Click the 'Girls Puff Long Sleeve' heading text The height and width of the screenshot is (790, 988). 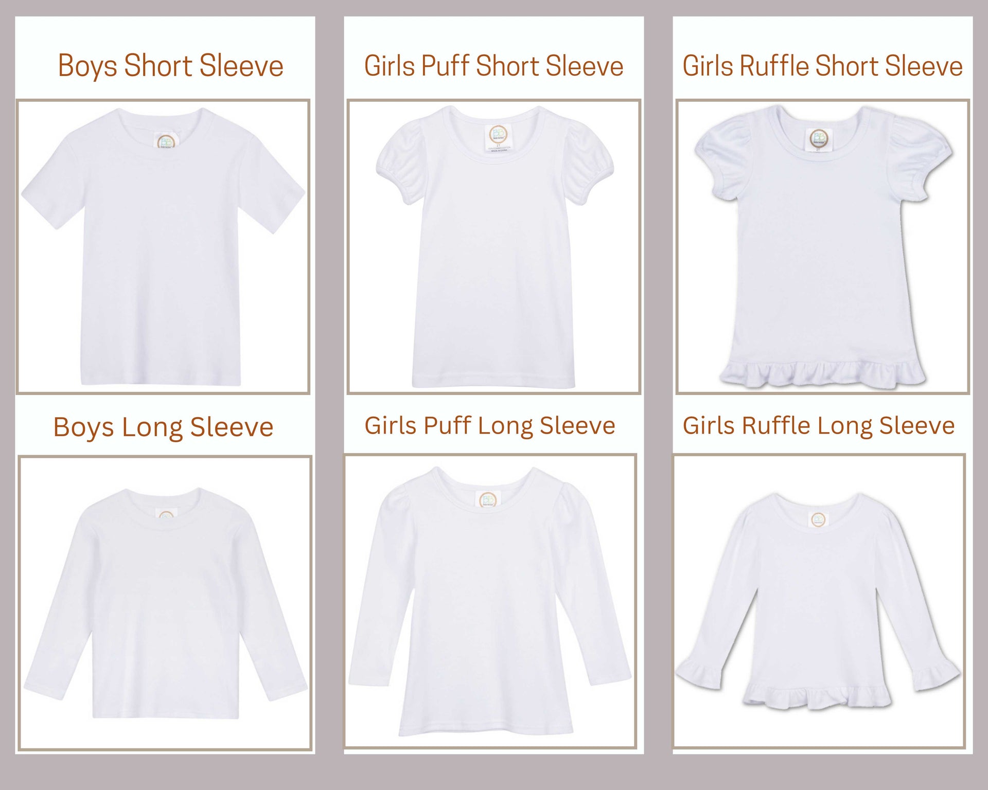pyautogui.click(x=490, y=426)
